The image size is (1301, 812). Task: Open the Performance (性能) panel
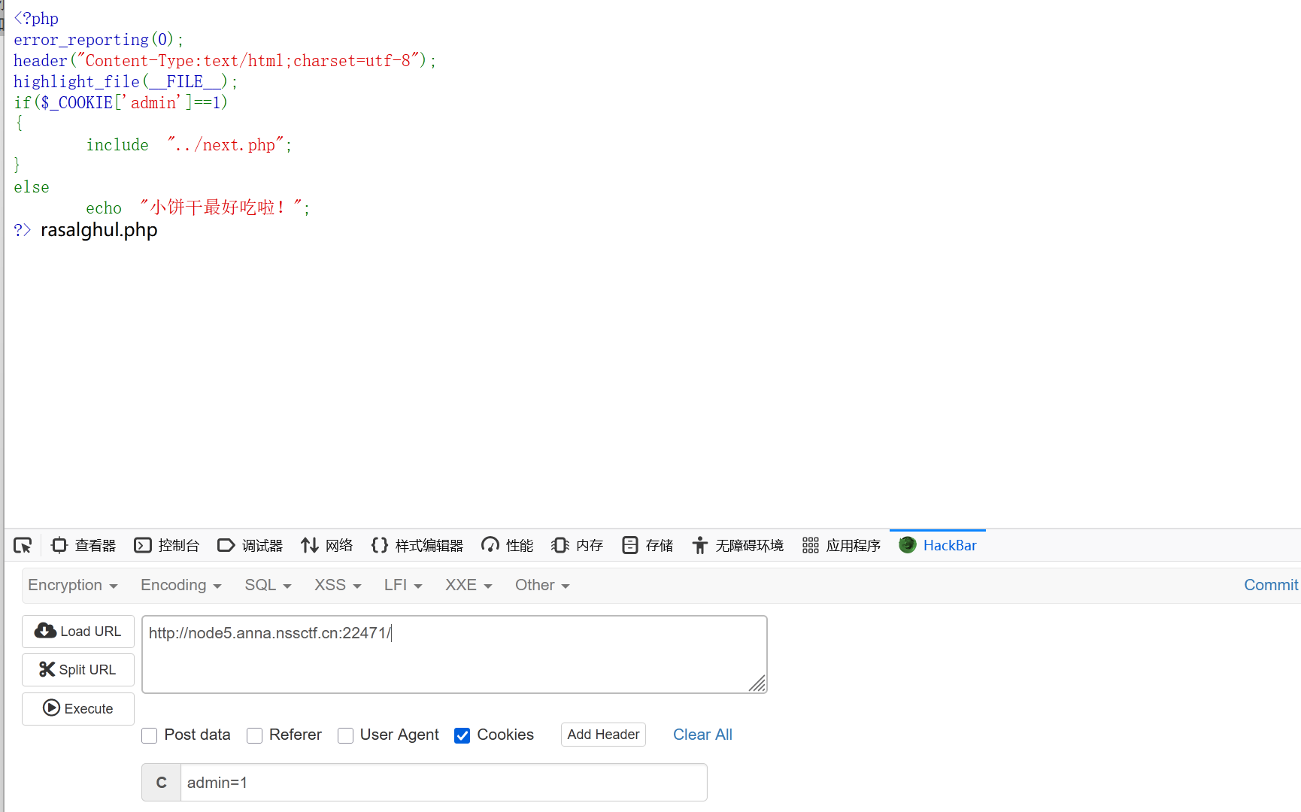[507, 545]
